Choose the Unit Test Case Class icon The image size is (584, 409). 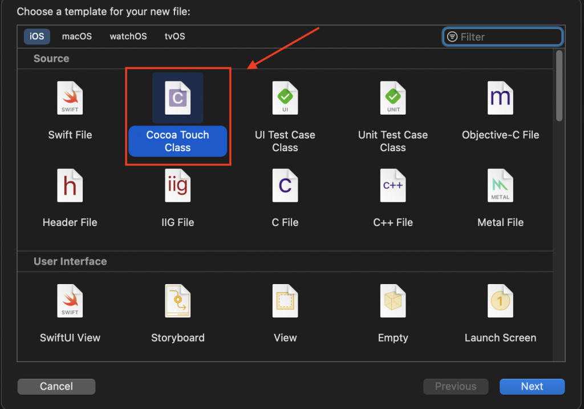[393, 98]
